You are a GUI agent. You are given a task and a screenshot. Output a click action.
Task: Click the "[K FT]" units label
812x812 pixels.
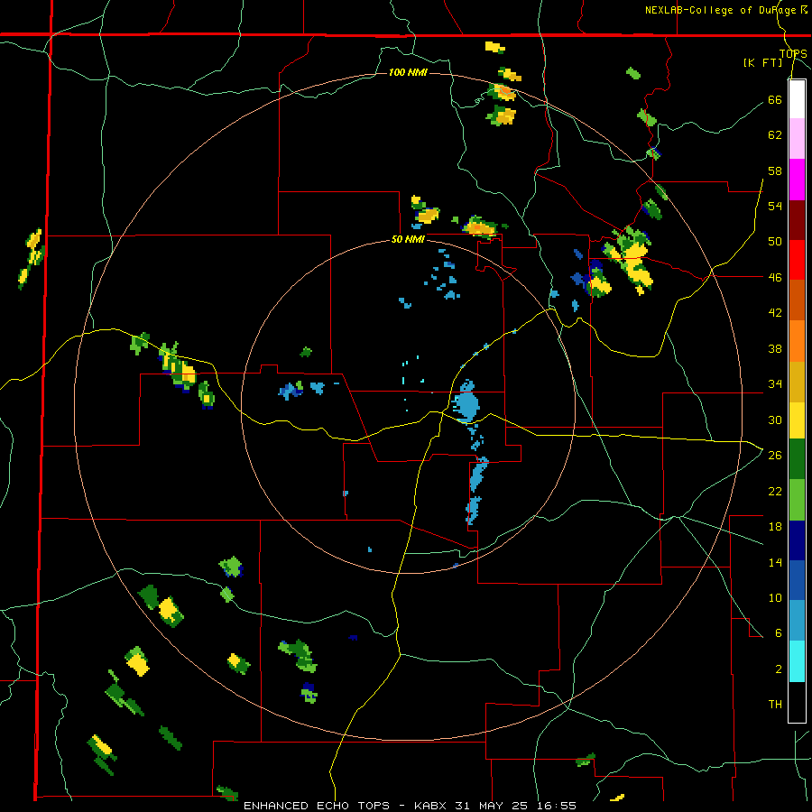[x=762, y=62]
